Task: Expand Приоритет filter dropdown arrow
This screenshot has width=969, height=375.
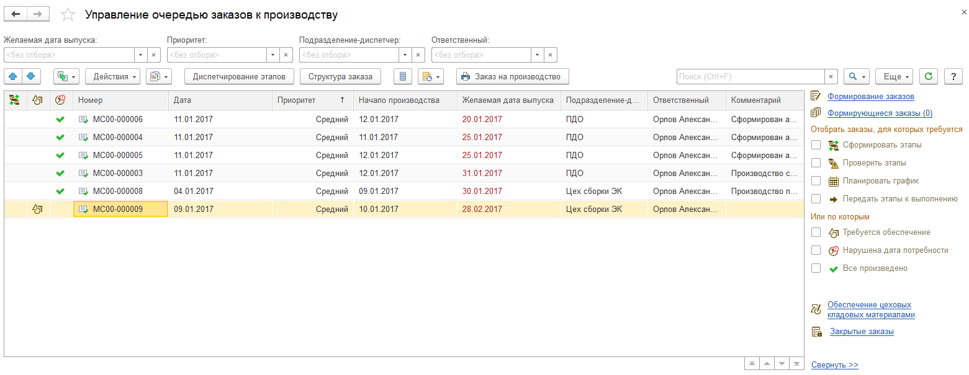Action: click(x=273, y=55)
